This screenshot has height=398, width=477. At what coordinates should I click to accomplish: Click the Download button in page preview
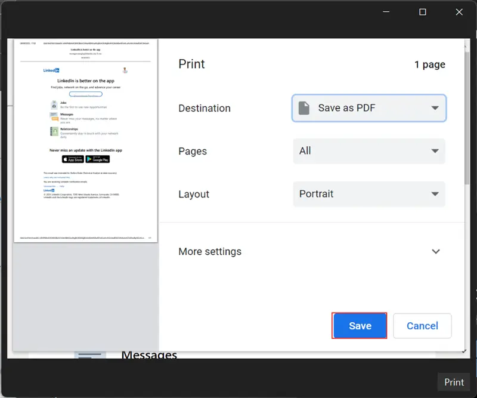pos(85,94)
